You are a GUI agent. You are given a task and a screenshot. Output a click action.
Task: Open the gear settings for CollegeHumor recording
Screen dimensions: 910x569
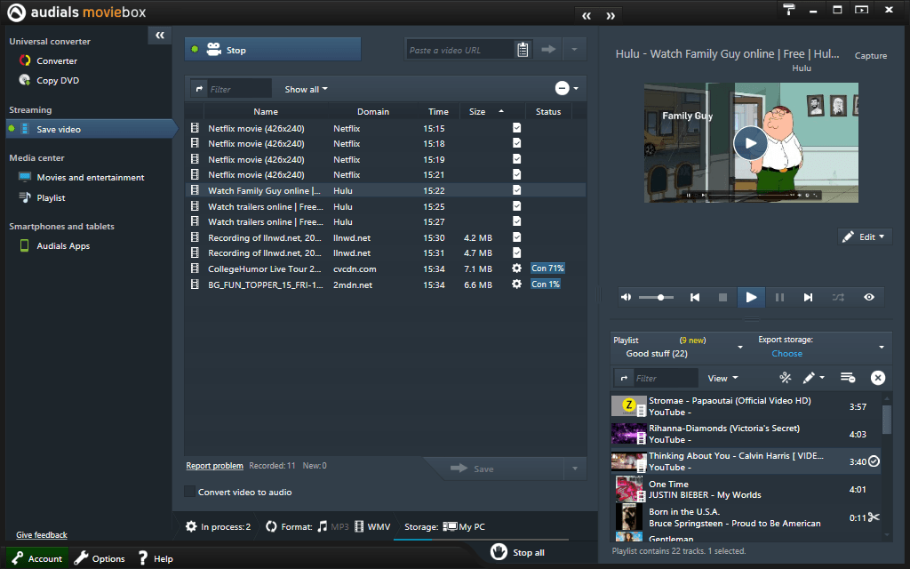[x=516, y=268]
